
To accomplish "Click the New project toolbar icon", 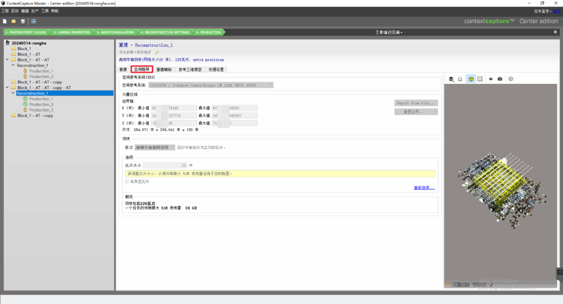I will 5,21.
